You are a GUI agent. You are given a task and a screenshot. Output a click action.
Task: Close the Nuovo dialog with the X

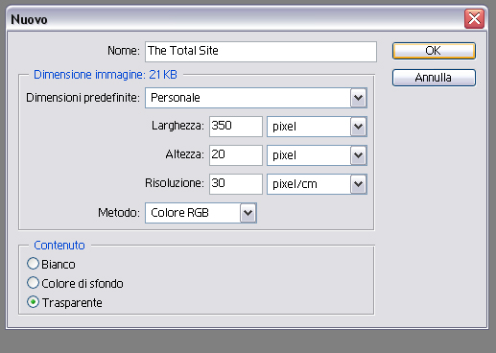click(x=474, y=19)
